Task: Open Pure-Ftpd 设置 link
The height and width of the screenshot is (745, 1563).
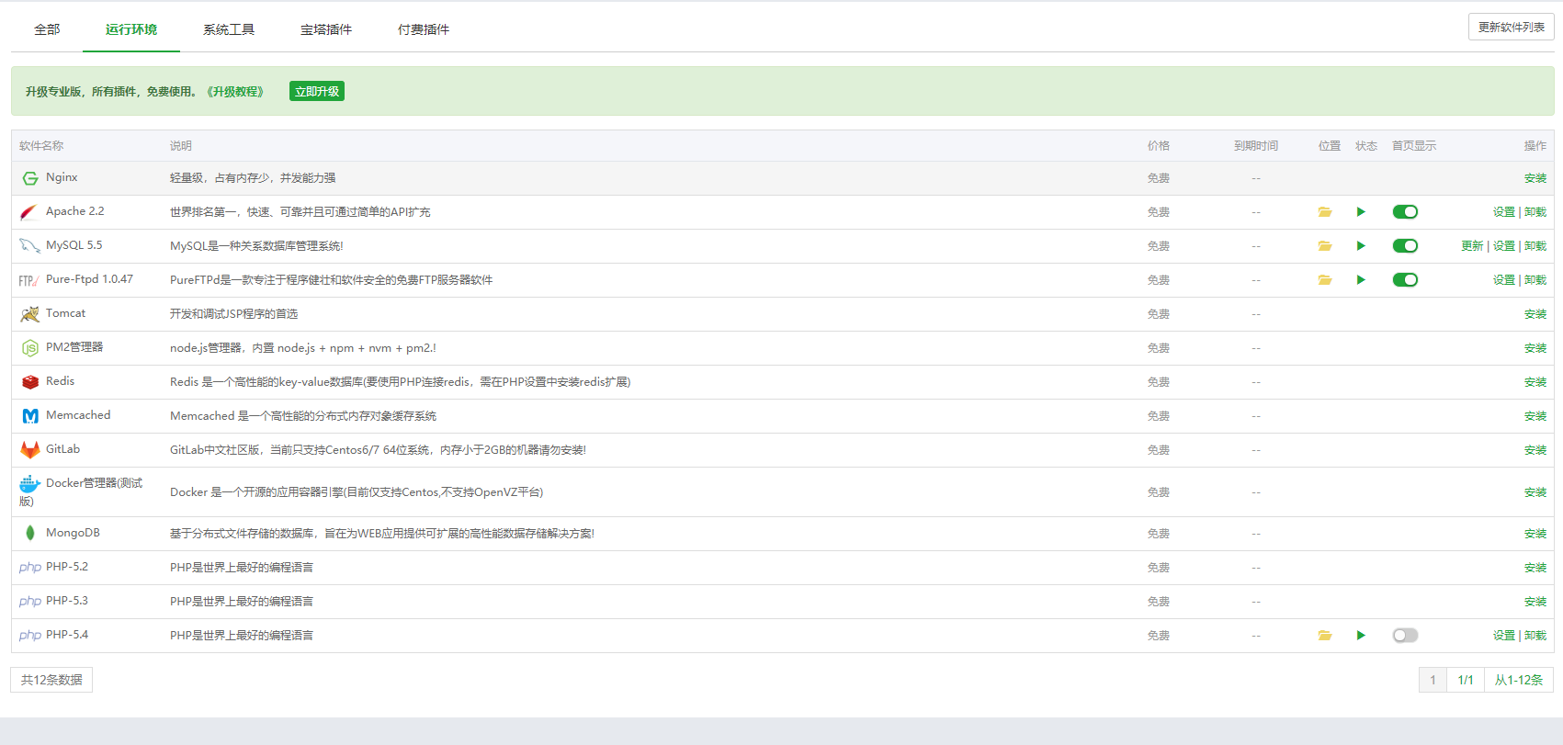Action: [1504, 280]
